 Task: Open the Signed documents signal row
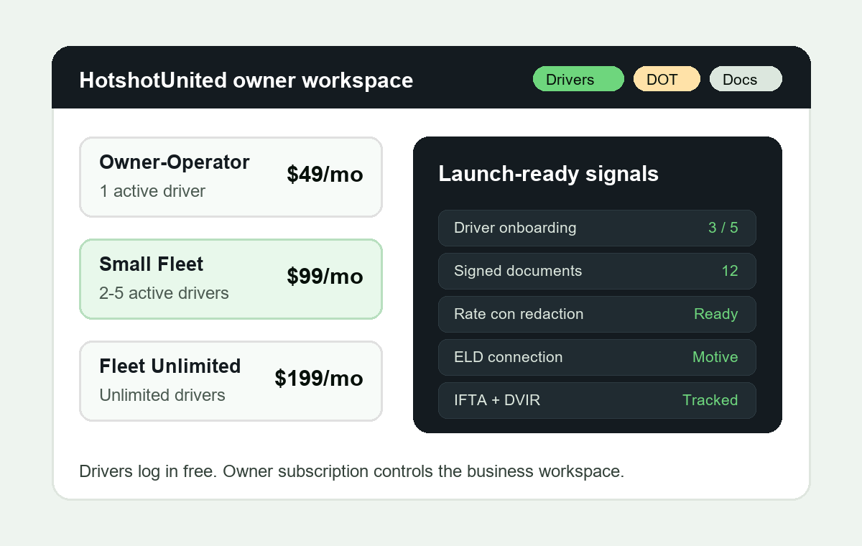597,271
